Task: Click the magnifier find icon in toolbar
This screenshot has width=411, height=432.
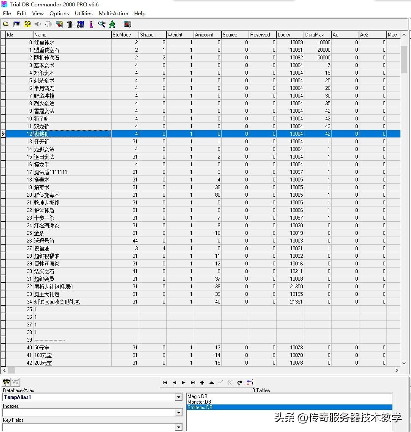Action: pyautogui.click(x=102, y=24)
